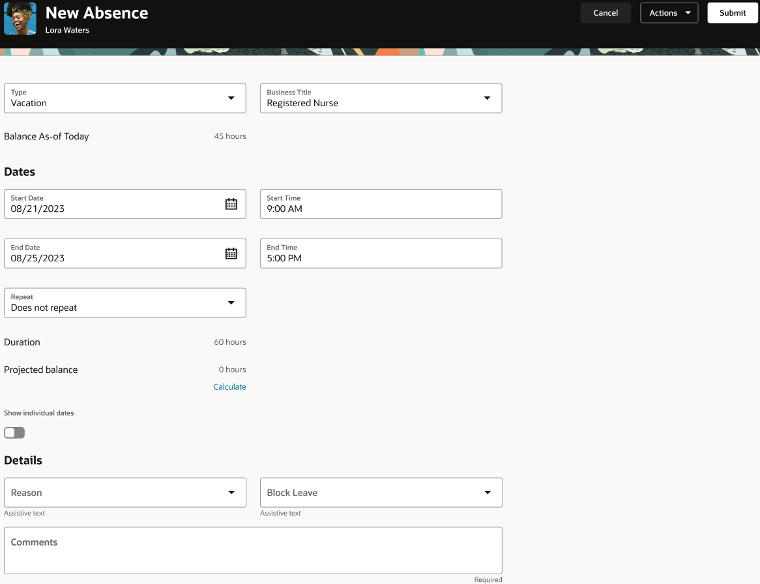Enable the Show individual dates toggle
This screenshot has height=584, width=760.
point(14,432)
